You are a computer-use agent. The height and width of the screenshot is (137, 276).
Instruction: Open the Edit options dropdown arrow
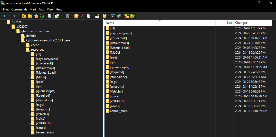point(72,16)
